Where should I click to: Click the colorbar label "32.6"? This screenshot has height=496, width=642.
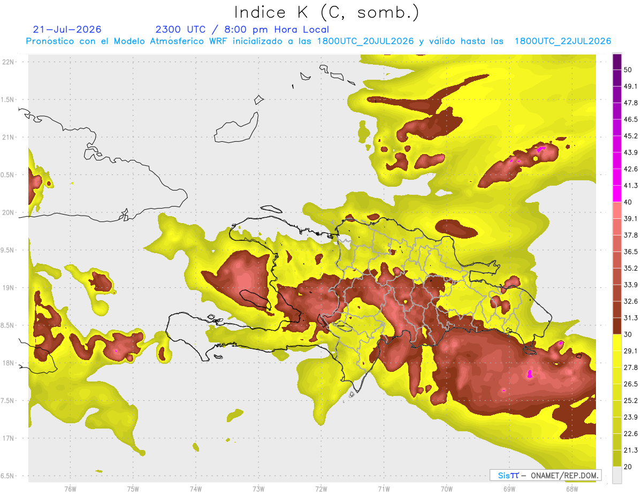631,301
